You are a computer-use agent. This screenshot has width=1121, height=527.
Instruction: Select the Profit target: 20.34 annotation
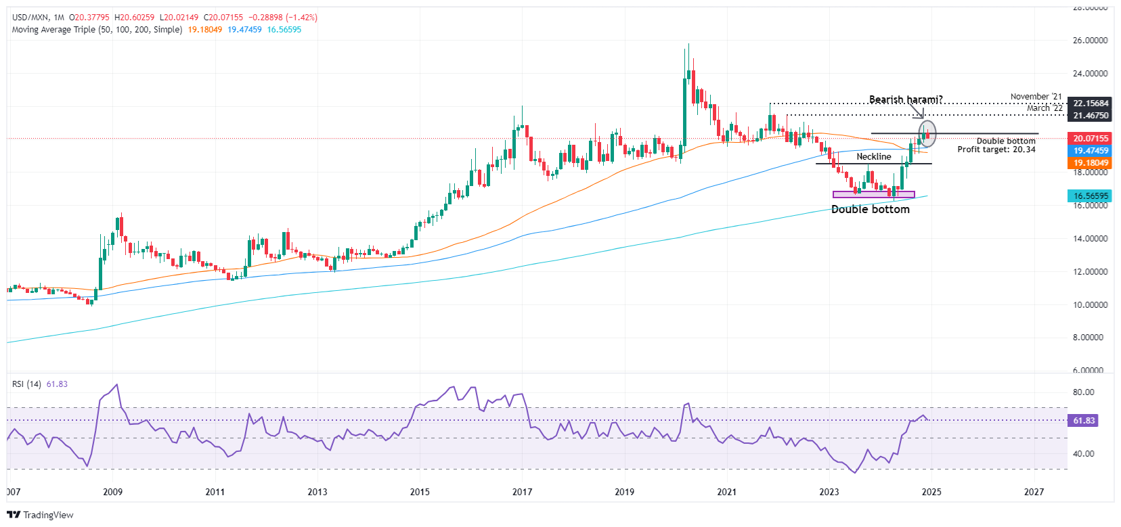click(996, 150)
